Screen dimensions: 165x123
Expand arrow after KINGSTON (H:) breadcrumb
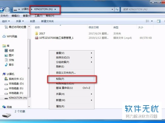click(x=55, y=9)
